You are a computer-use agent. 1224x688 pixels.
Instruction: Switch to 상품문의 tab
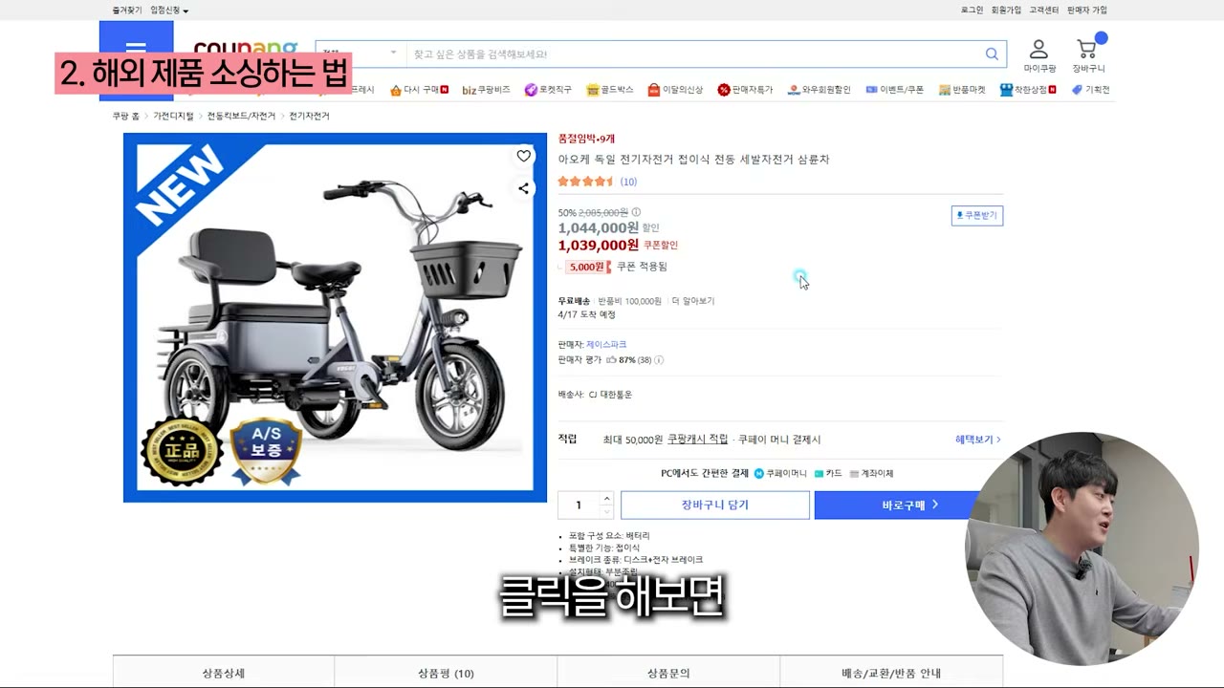[x=668, y=673]
